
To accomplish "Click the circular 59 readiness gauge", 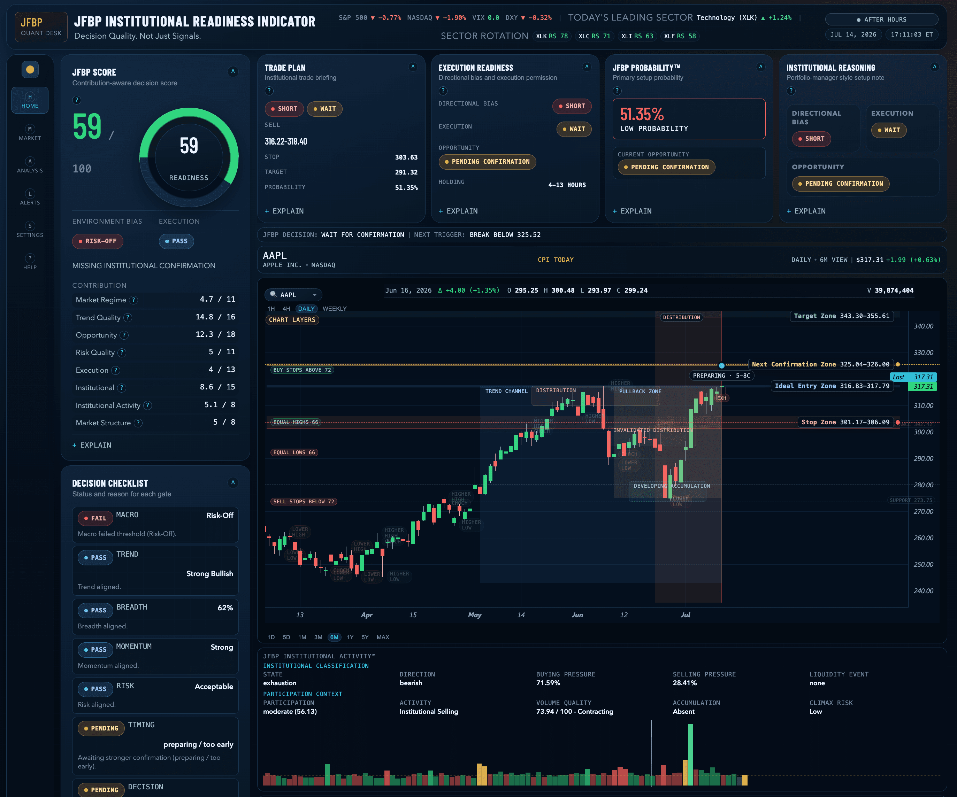I will tap(189, 157).
